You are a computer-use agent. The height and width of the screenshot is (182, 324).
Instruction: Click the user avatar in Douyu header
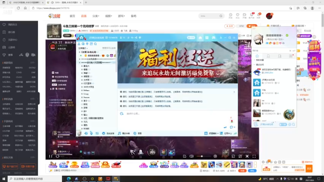click(x=269, y=16)
